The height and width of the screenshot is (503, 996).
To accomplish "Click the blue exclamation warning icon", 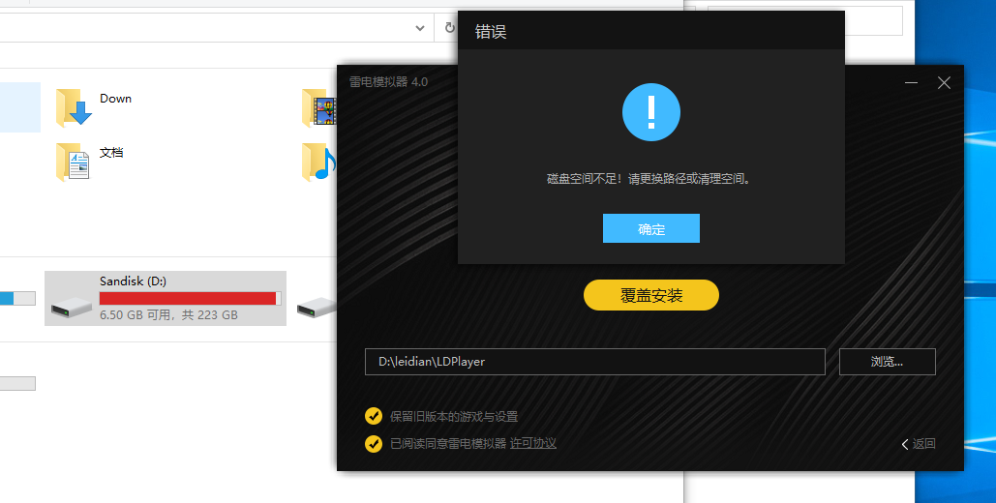I will 651,112.
